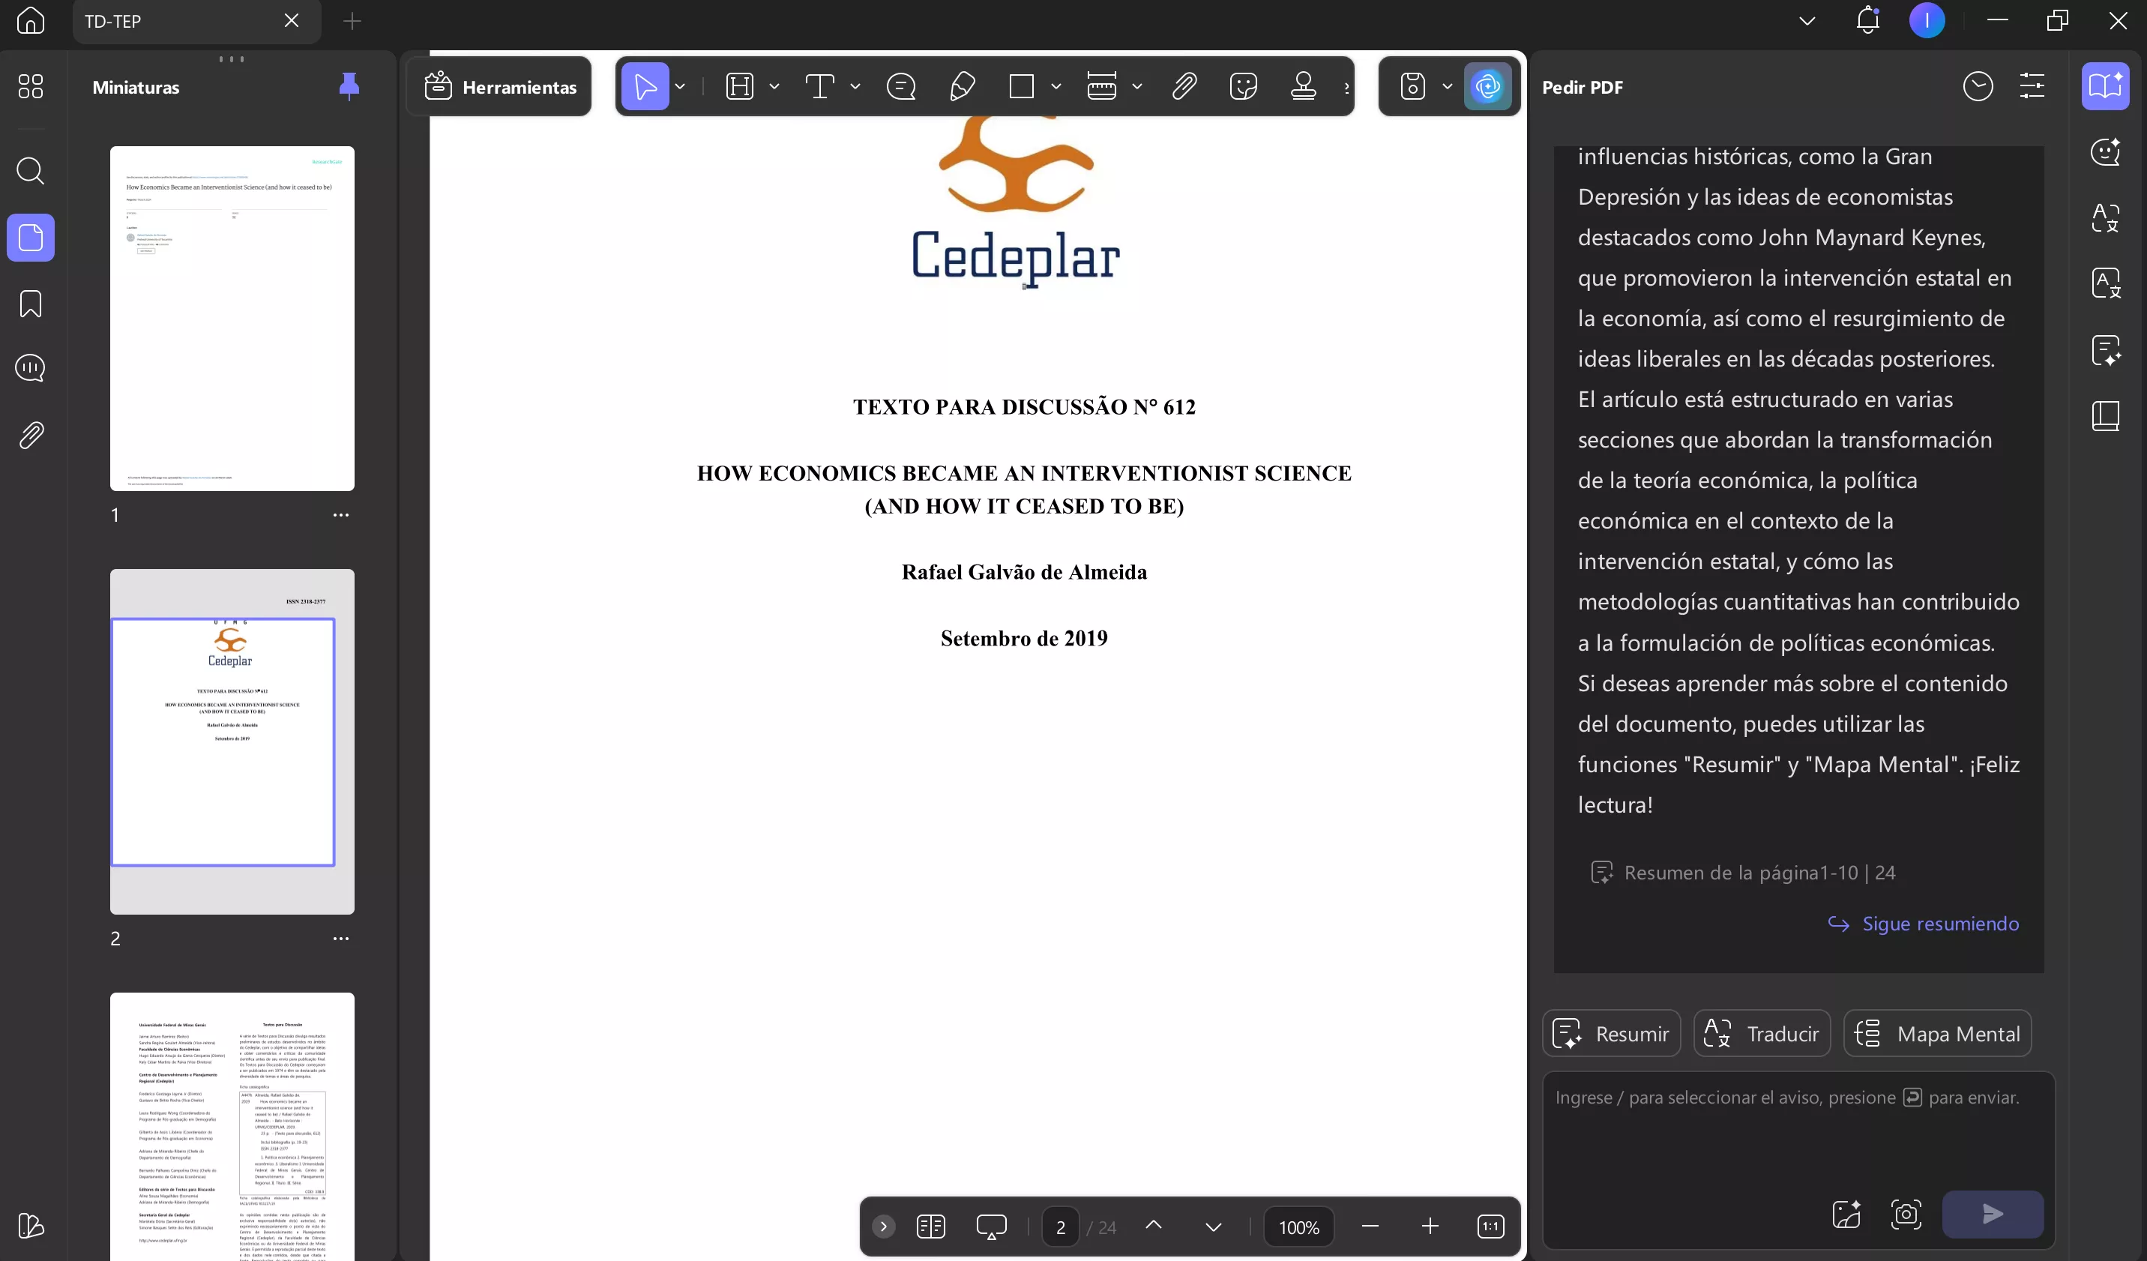2147x1261 pixels.
Task: Expand the save options dropdown
Action: [1448, 86]
